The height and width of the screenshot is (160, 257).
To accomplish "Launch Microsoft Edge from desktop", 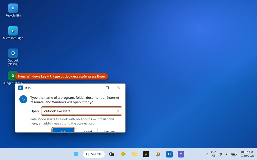I will point(13,31).
